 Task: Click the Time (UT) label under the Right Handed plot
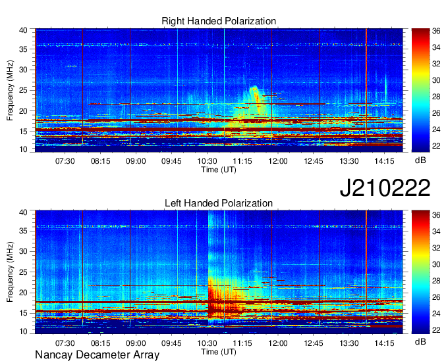(219, 170)
